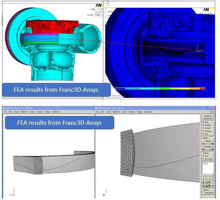Open Analysis menu in left FRANC3D window
Image resolution: width=220 pixels, height=200 pixels.
click(39, 112)
